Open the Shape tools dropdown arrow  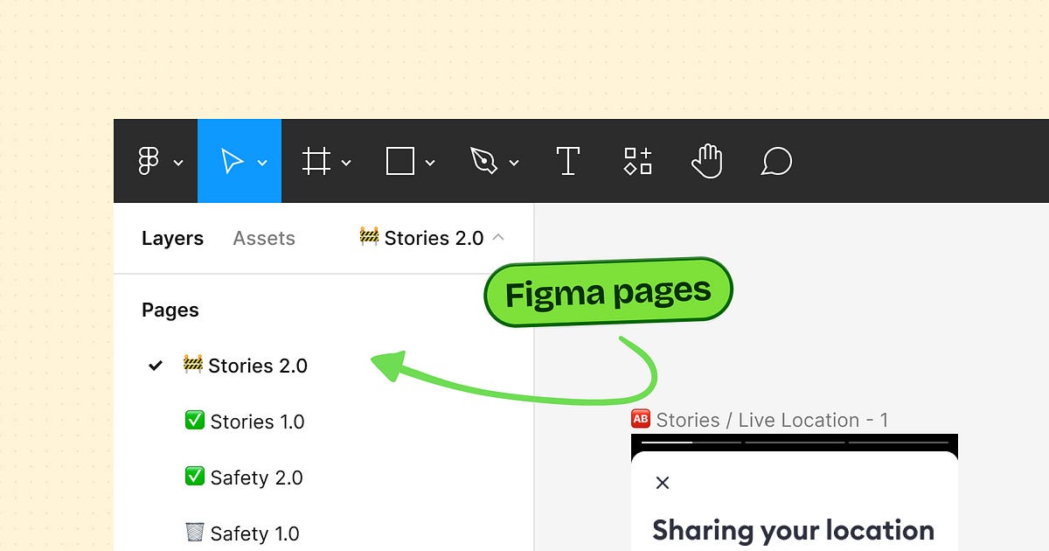click(x=429, y=164)
